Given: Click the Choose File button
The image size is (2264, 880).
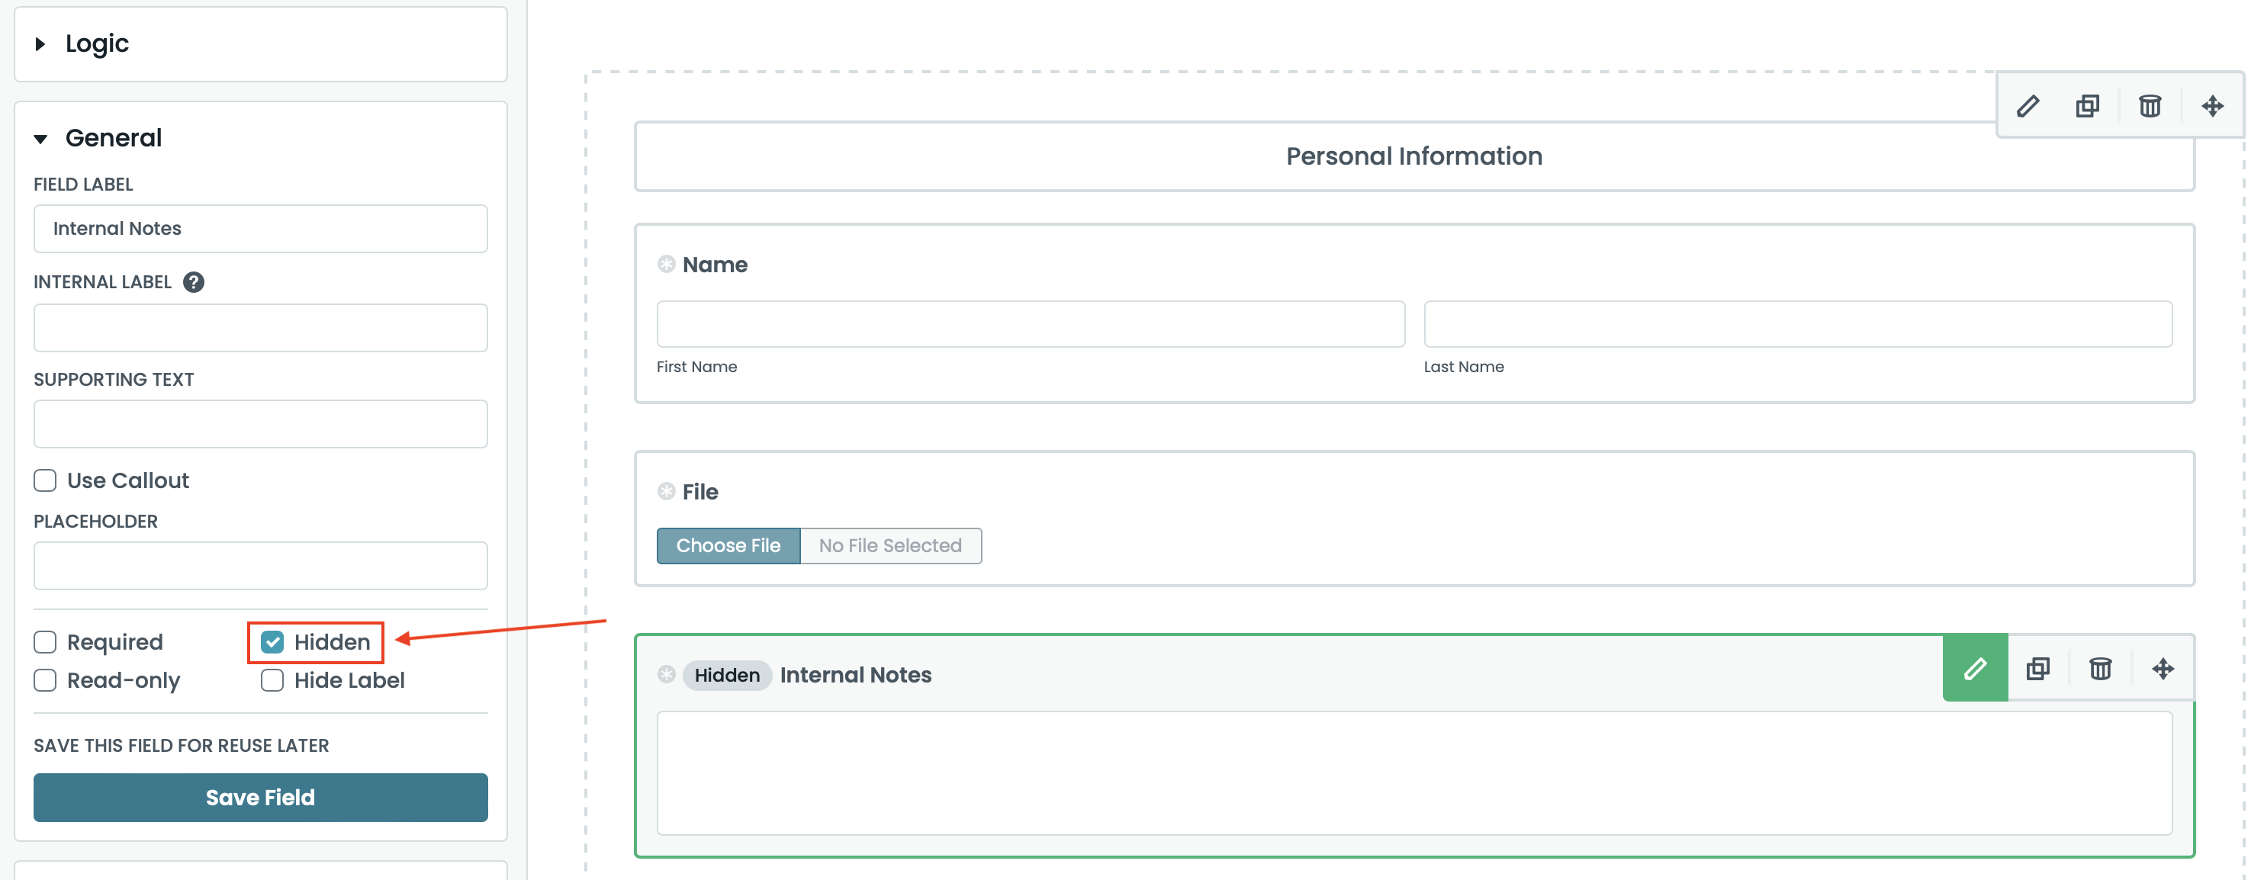Looking at the screenshot, I should click(728, 545).
